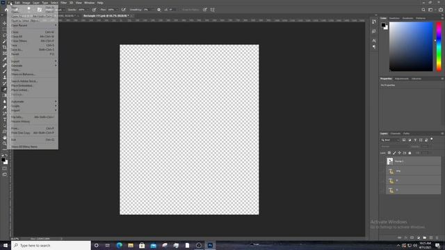The height and width of the screenshot is (250, 445).
Task: Click foreground color swatch in toolbox
Action: [x=3, y=160]
